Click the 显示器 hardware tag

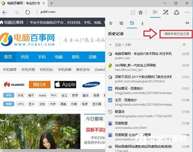point(96,104)
